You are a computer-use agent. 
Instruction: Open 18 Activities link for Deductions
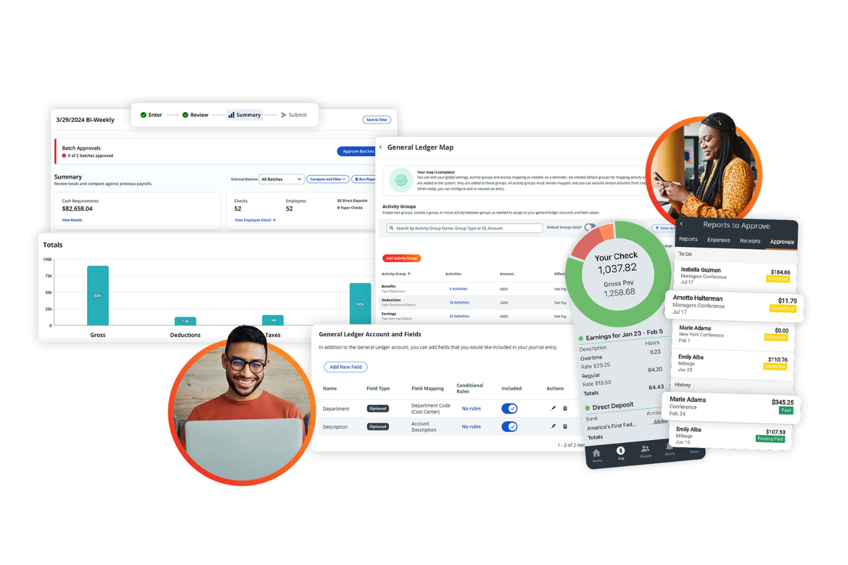point(459,302)
